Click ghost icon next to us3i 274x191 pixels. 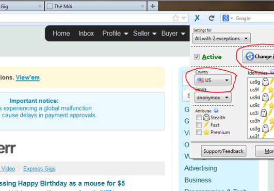tap(264, 113)
